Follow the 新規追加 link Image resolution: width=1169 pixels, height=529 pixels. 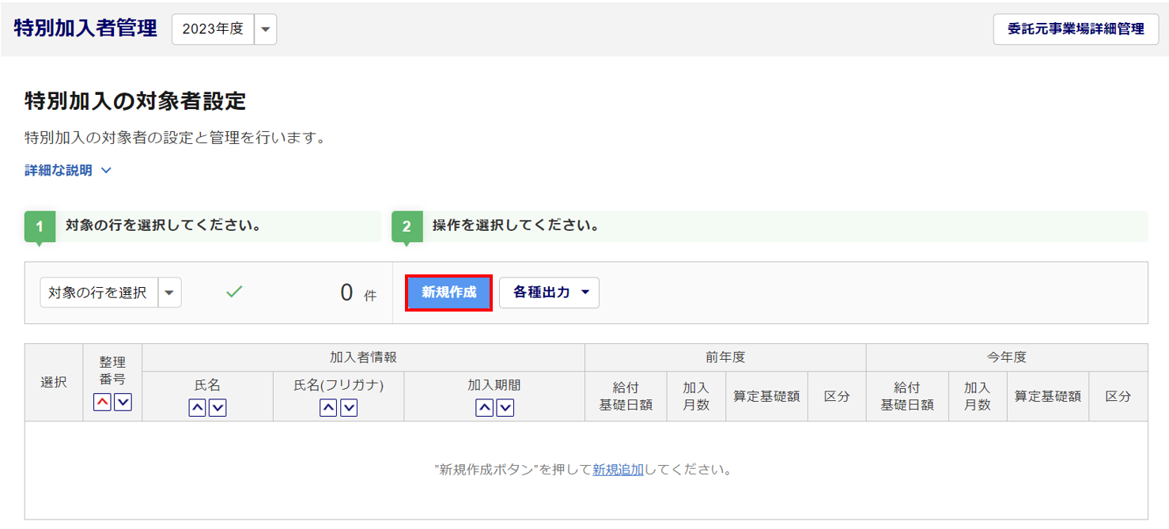[618, 470]
